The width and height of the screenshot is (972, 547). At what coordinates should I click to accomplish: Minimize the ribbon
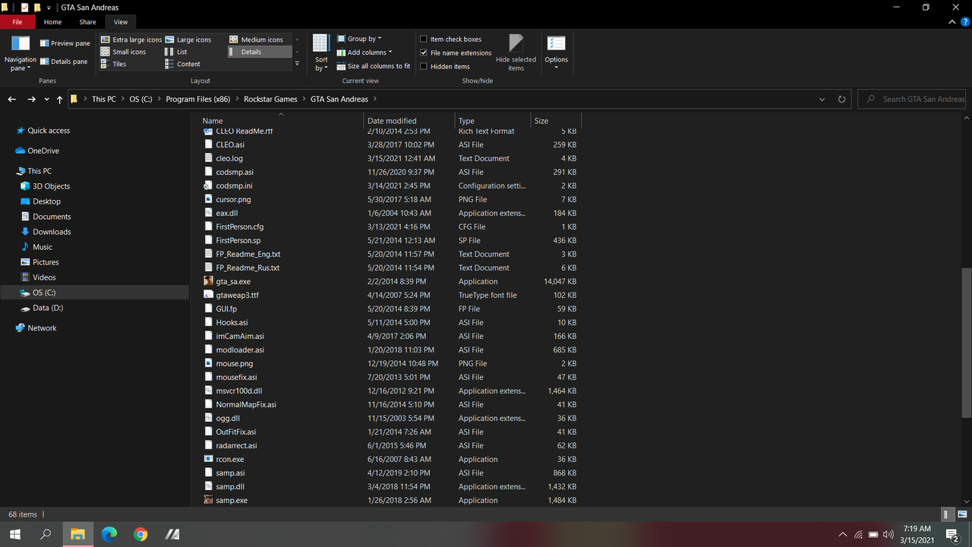pyautogui.click(x=953, y=22)
